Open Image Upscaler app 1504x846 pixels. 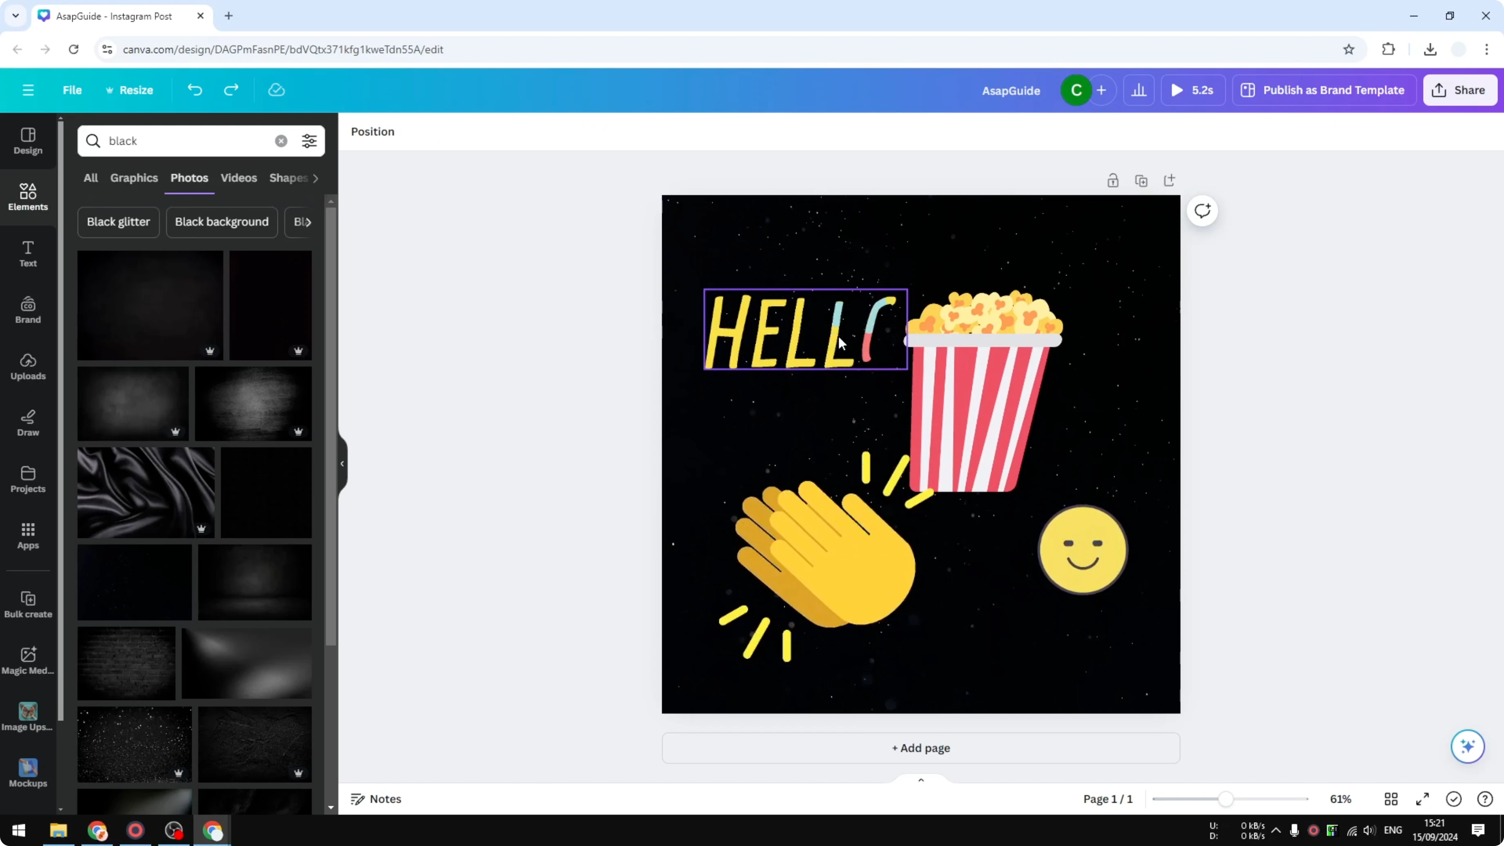coord(28,718)
